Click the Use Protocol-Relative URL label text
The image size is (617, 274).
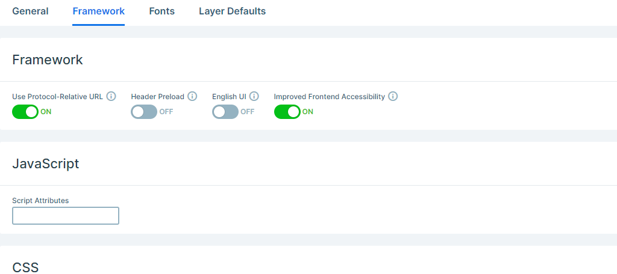57,97
